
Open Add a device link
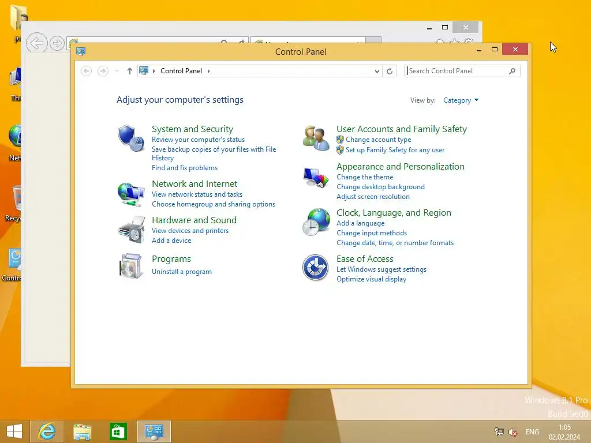(171, 241)
